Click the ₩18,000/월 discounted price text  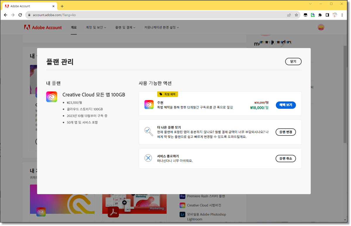259,108
